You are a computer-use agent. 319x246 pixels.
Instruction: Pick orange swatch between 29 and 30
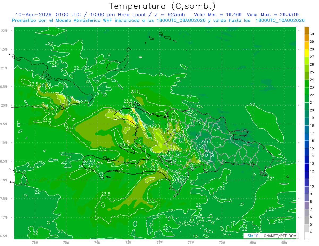pos(307,38)
